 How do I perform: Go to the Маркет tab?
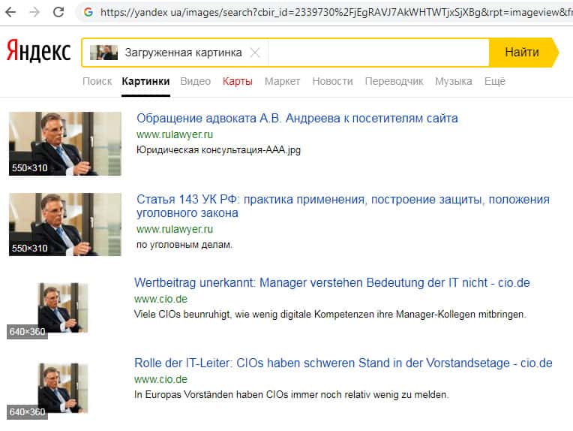282,81
